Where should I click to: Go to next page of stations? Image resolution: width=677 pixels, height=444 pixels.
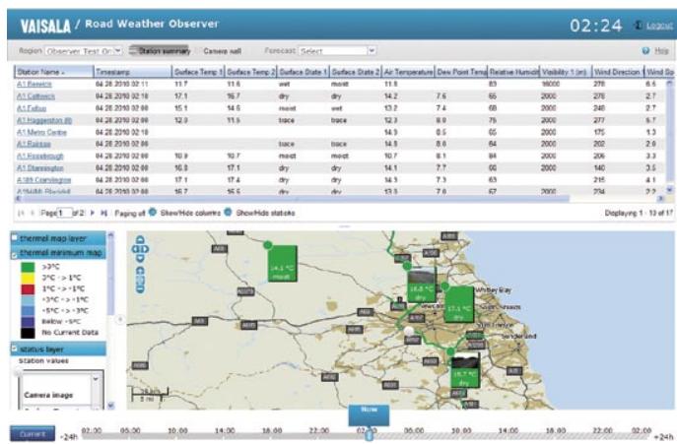tap(92, 213)
